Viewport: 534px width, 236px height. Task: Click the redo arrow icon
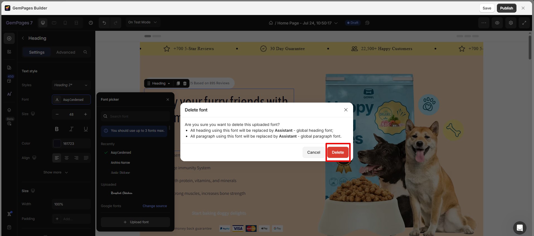coord(116,23)
